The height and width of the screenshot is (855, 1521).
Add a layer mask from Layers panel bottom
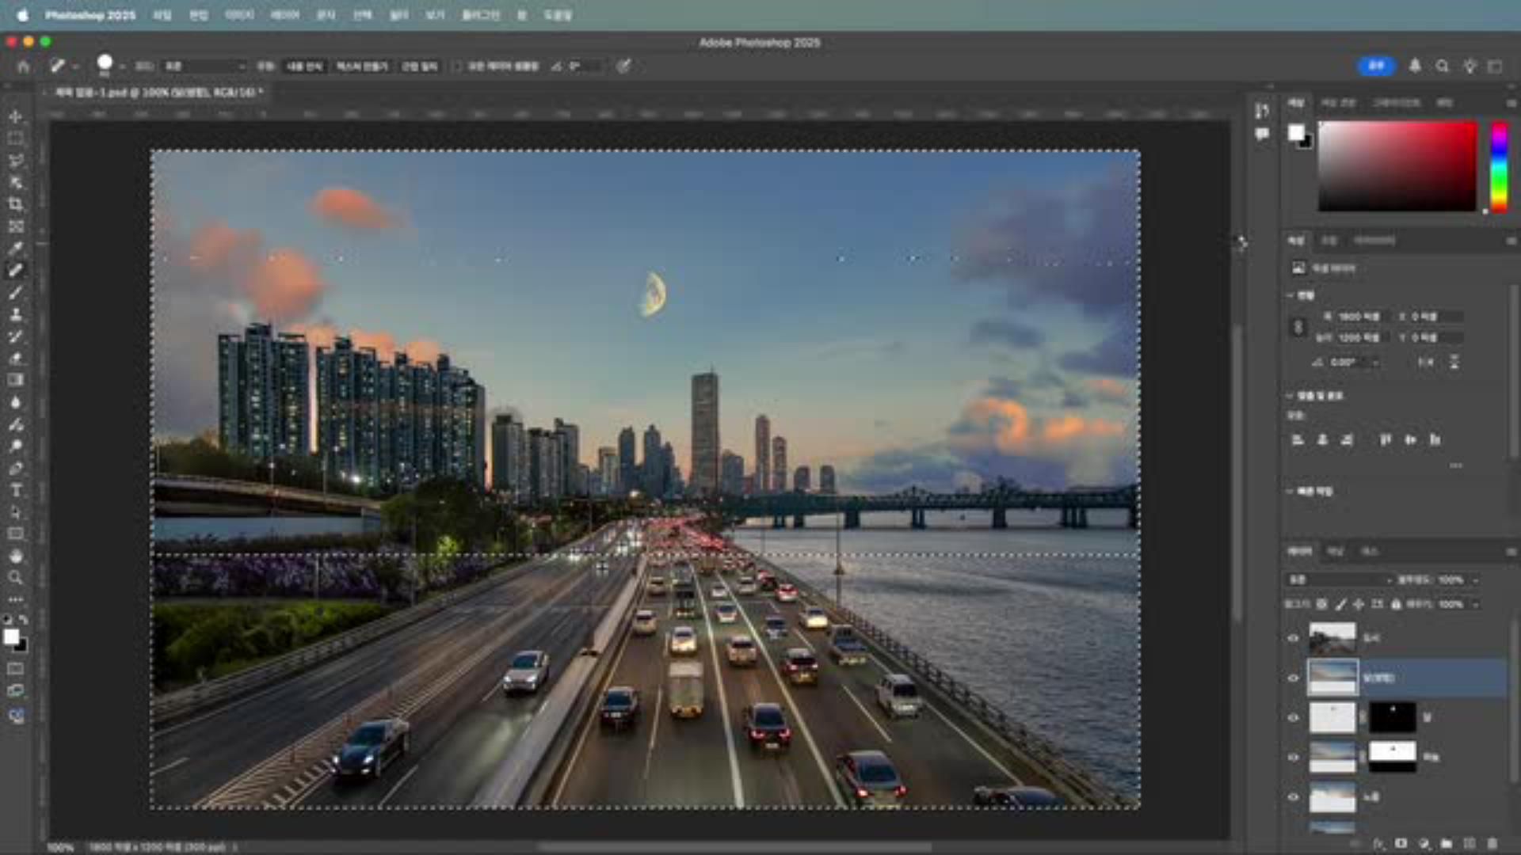[1401, 844]
